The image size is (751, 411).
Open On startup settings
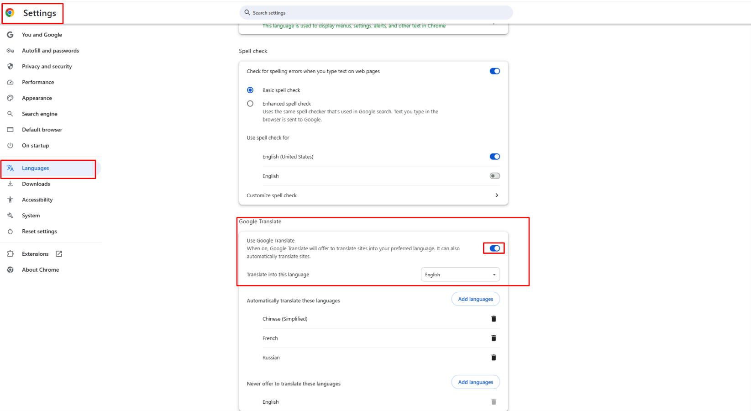coord(36,146)
